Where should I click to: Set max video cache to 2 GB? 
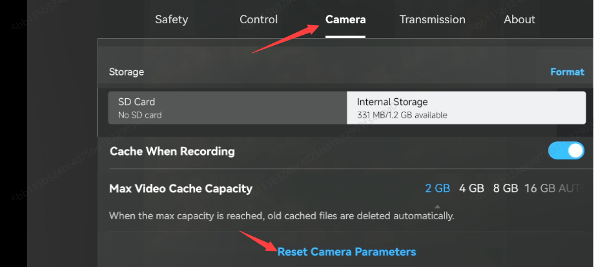click(x=438, y=188)
